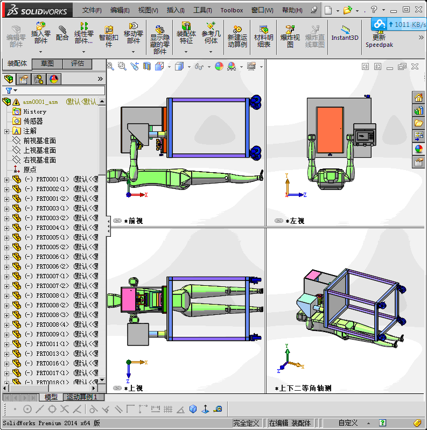
Task: Select the 模型 tab
Action: click(x=51, y=397)
